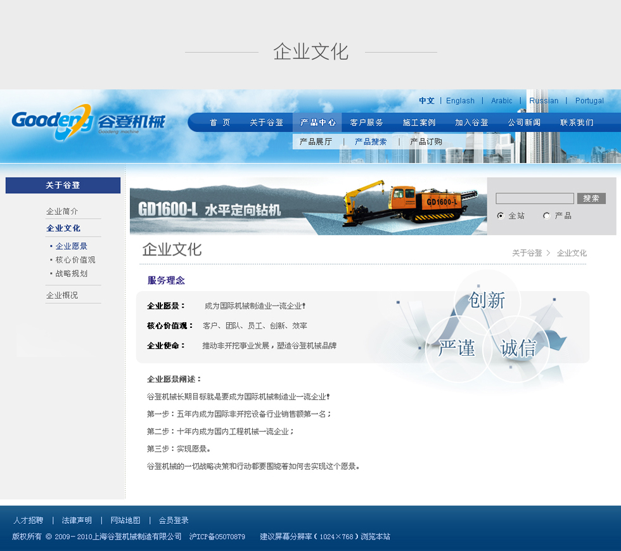
Task: Click the 人才招聘 footer link
Action: click(28, 521)
